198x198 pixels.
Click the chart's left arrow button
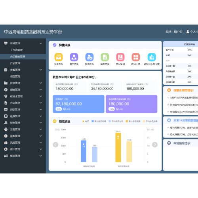click(x=55, y=145)
